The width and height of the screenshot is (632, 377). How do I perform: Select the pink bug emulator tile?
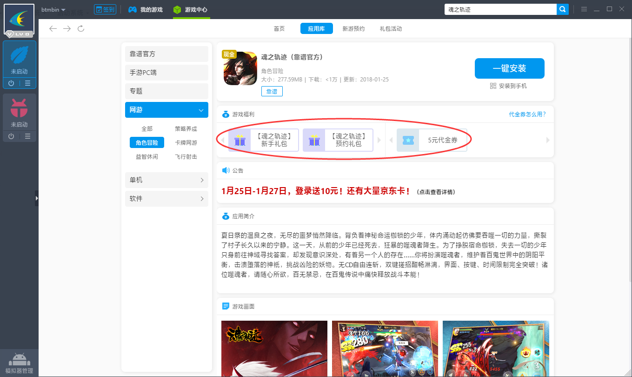coord(19,112)
